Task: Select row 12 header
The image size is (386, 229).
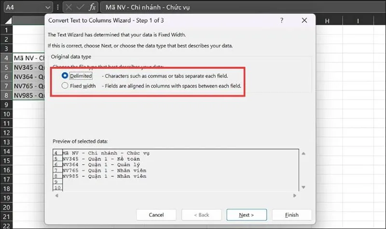Action: click(x=6, y=133)
